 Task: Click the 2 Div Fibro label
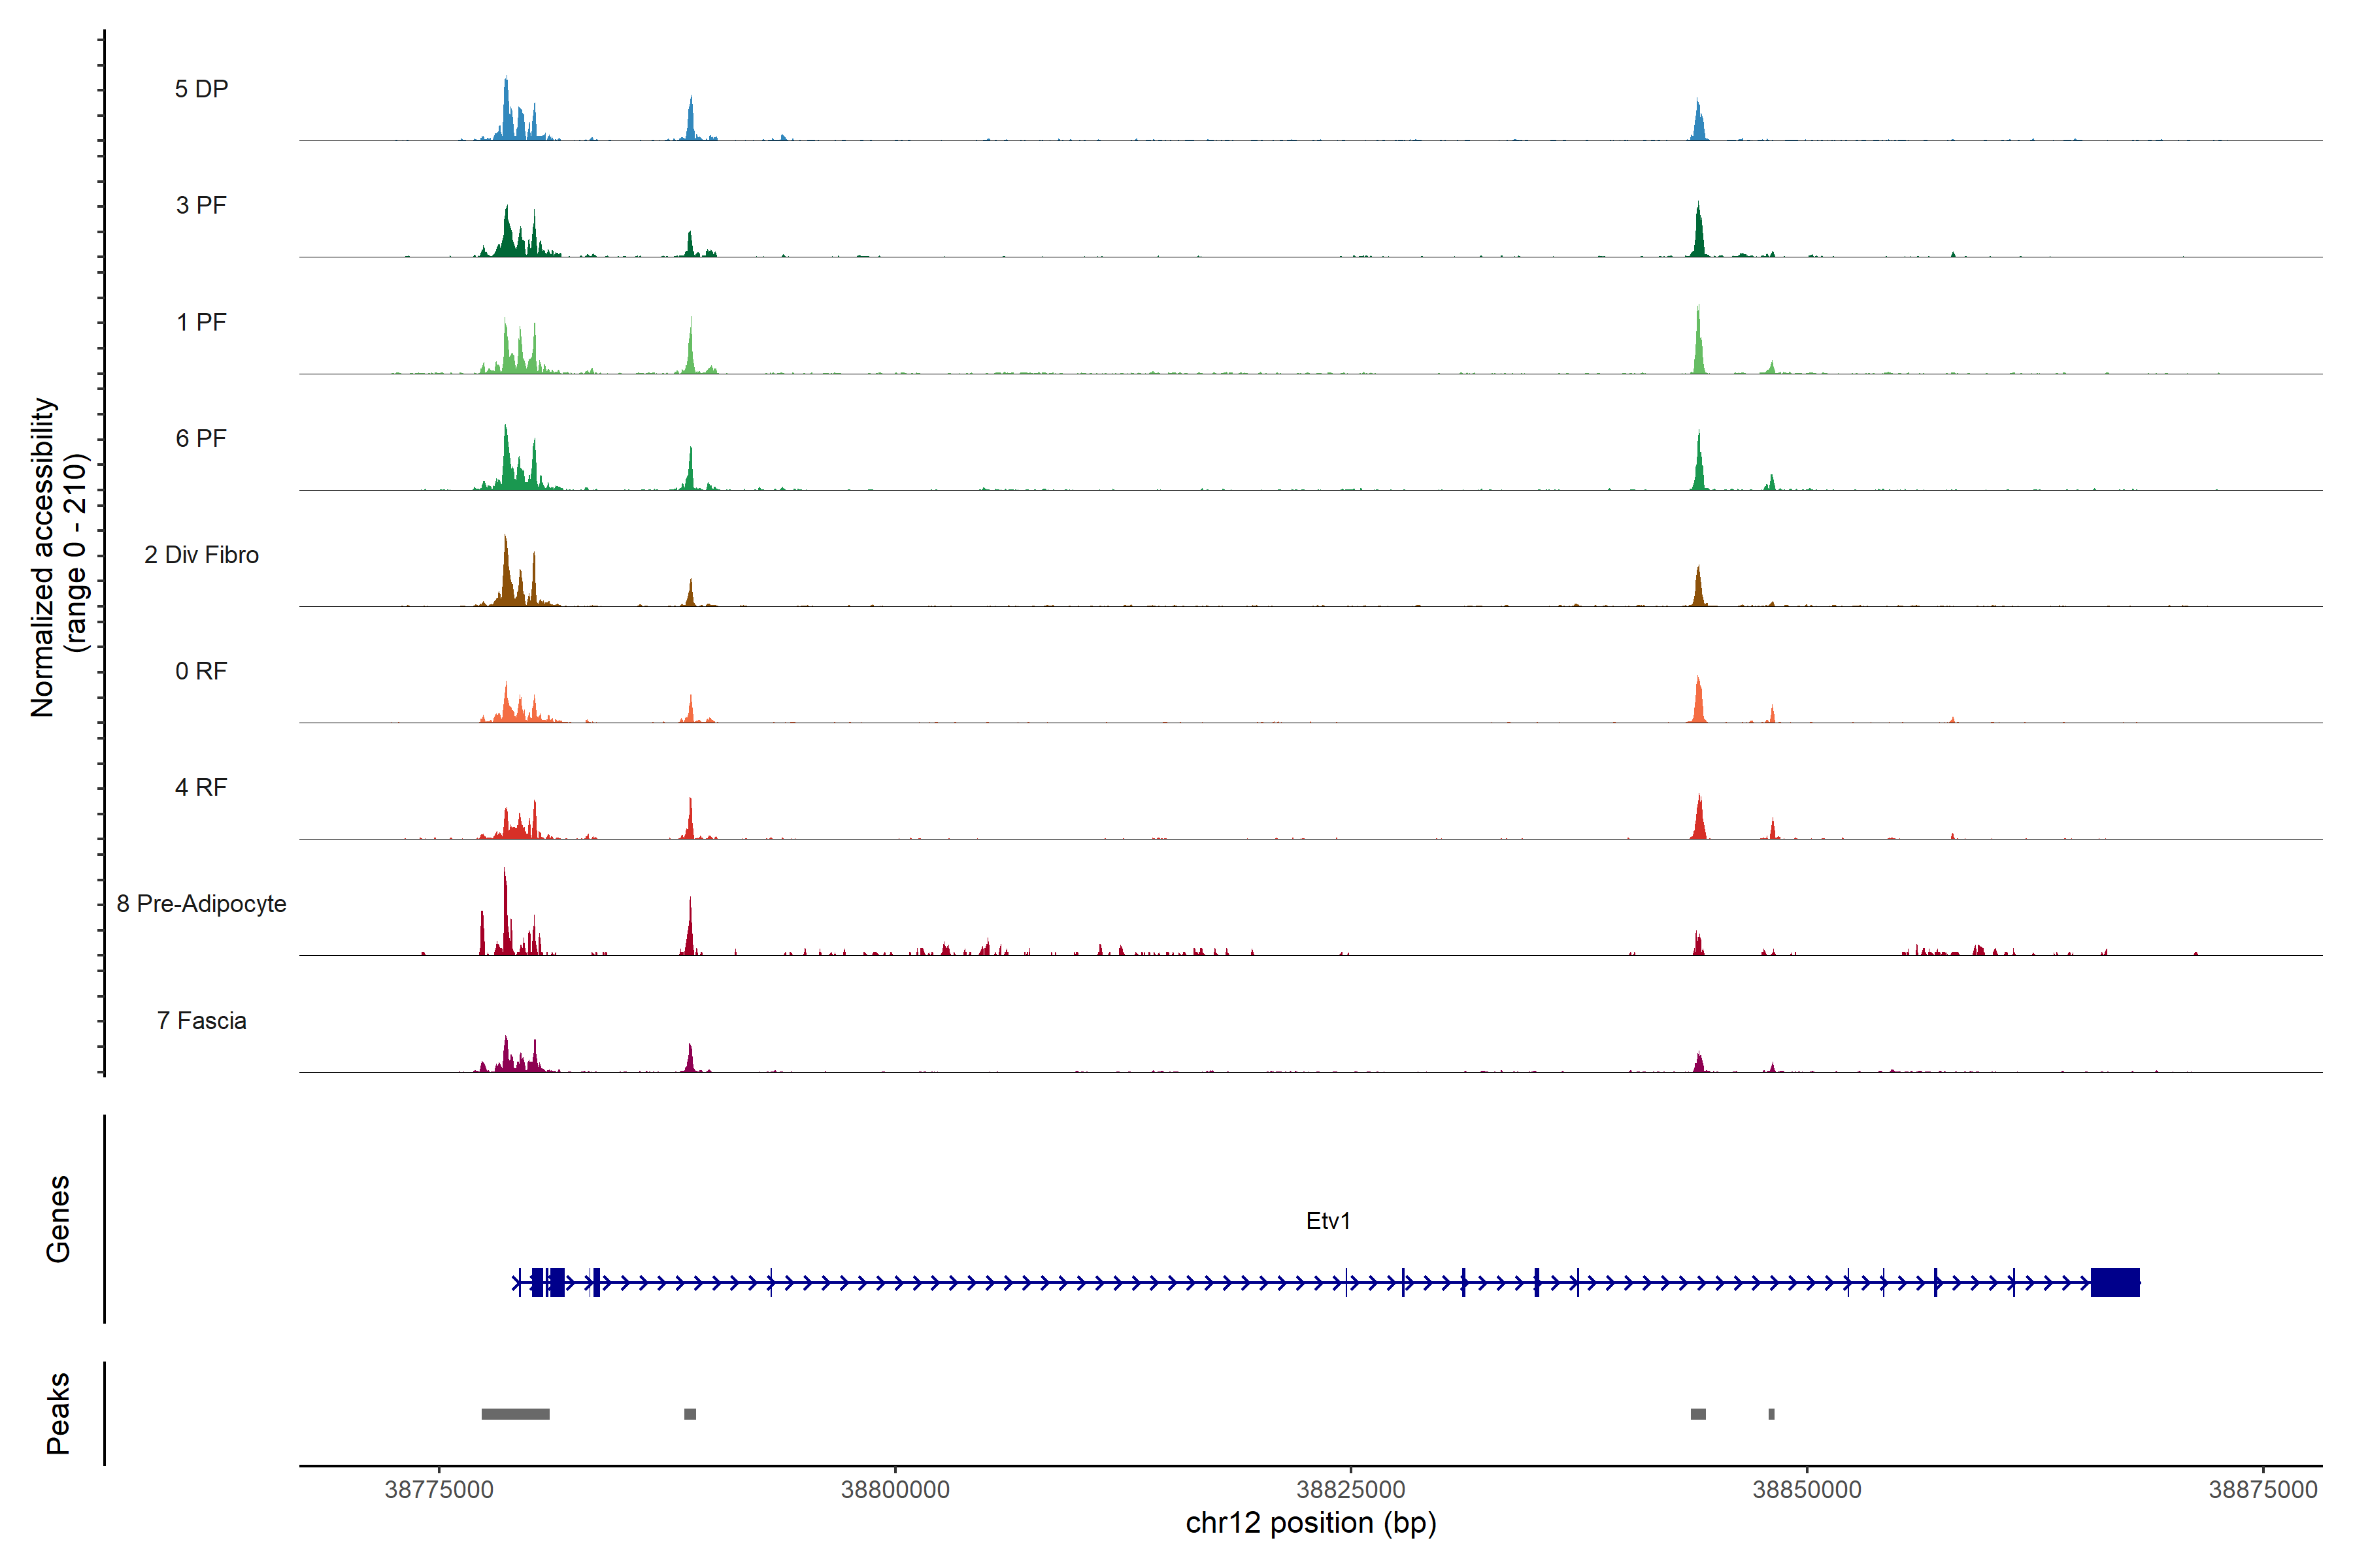tap(201, 555)
